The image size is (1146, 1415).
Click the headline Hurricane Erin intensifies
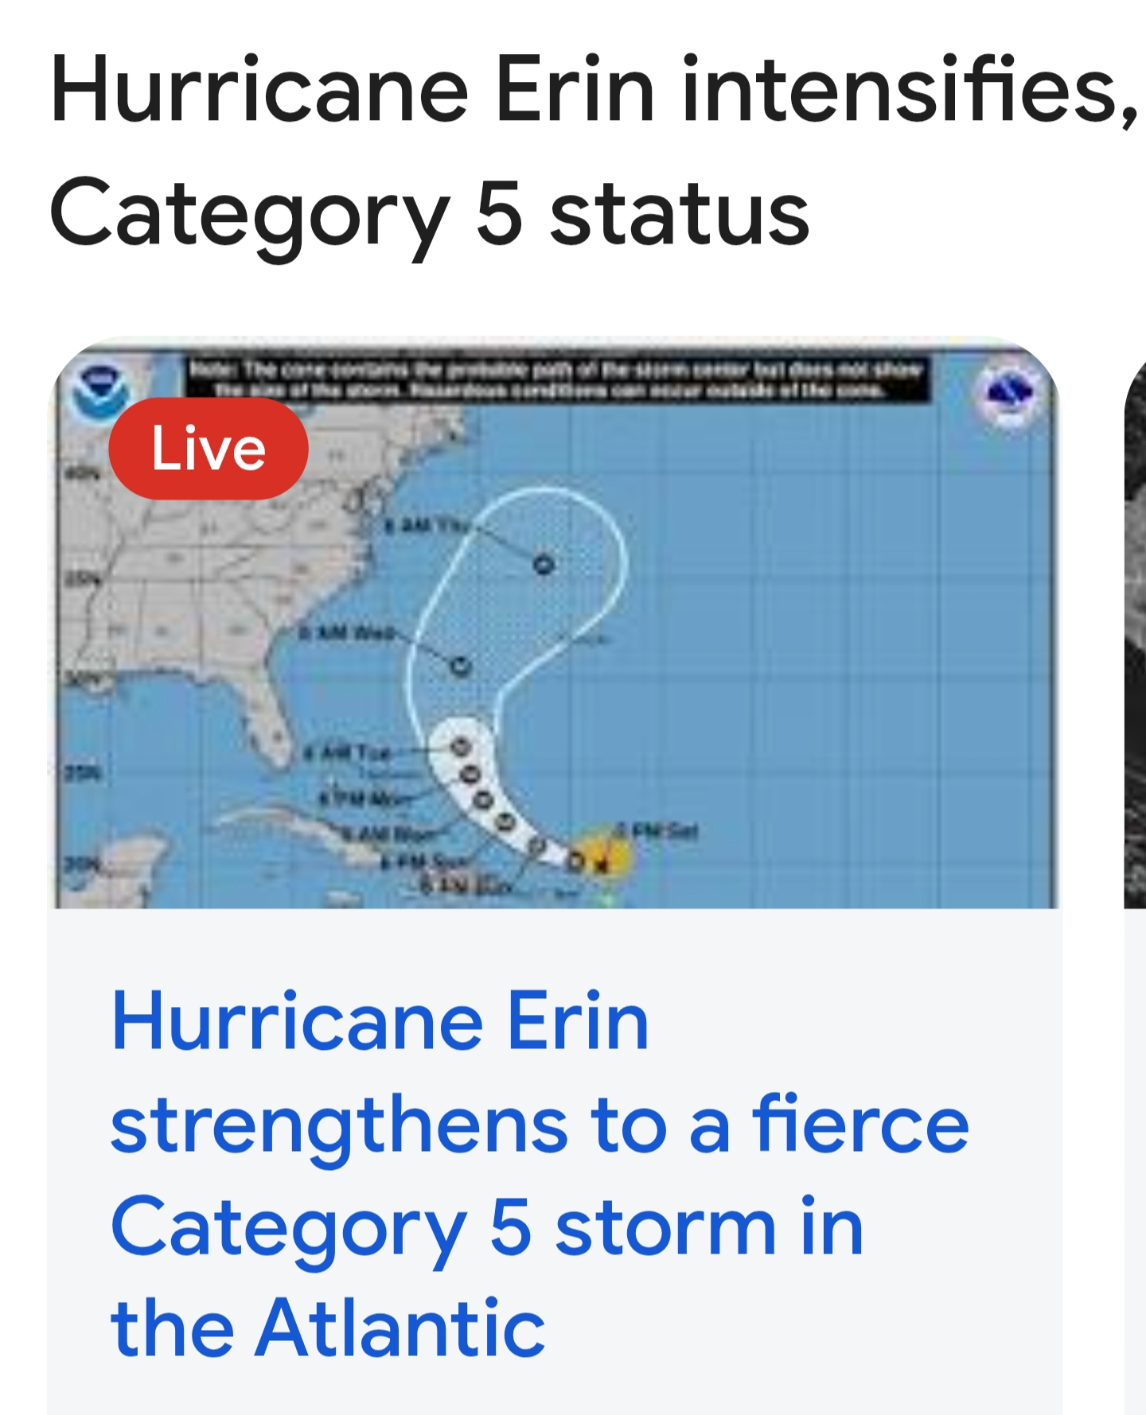click(x=594, y=89)
